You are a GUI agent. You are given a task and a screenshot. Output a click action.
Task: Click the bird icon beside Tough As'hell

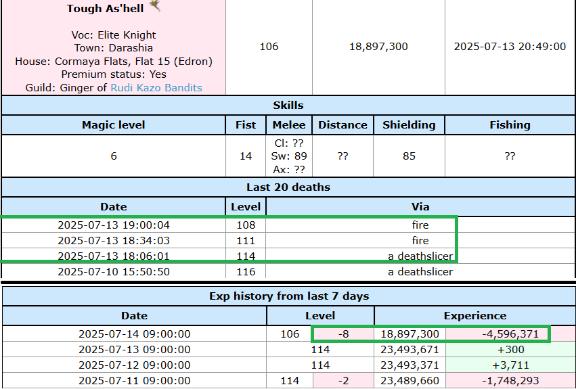tap(155, 6)
